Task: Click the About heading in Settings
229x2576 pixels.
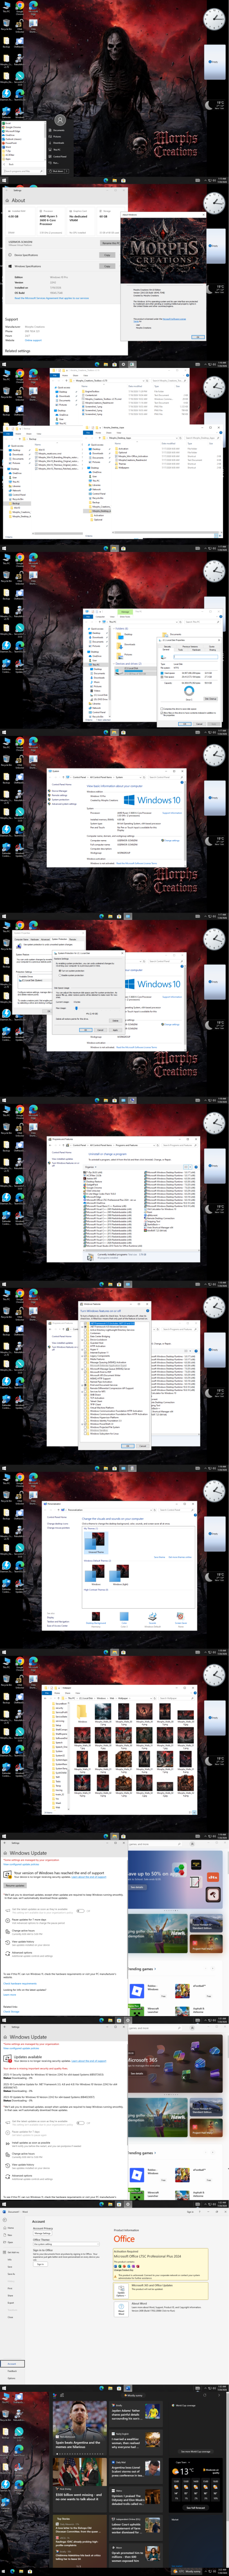Action: 18,201
